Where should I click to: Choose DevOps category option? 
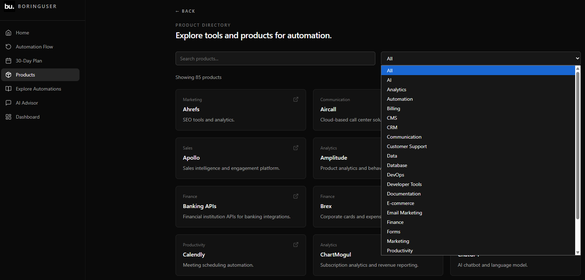click(x=478, y=175)
